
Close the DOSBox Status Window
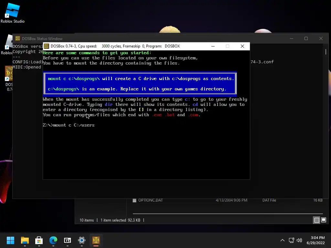(x=321, y=38)
